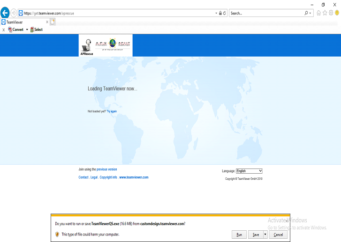Open Tools with the gear icon

331,13
